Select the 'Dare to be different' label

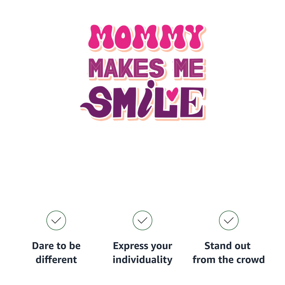coord(56,253)
